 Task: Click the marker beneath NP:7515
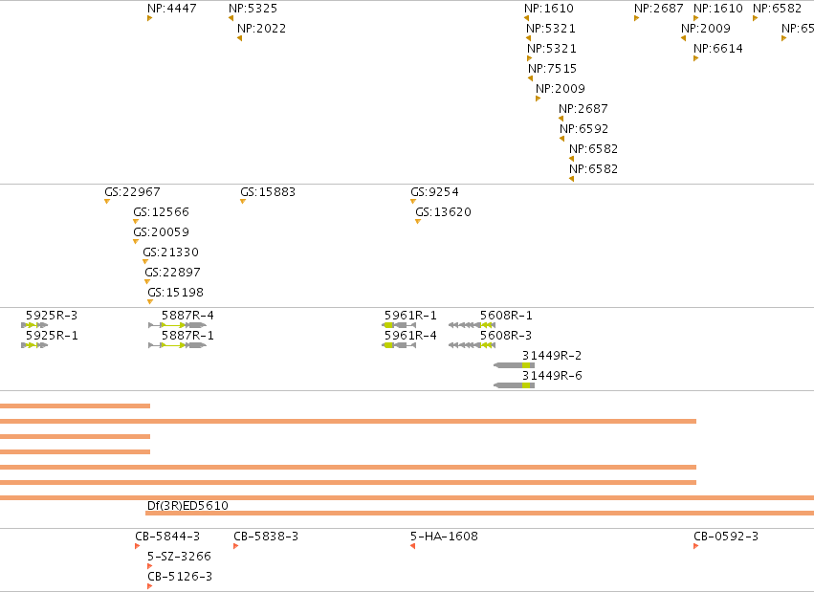[x=530, y=78]
